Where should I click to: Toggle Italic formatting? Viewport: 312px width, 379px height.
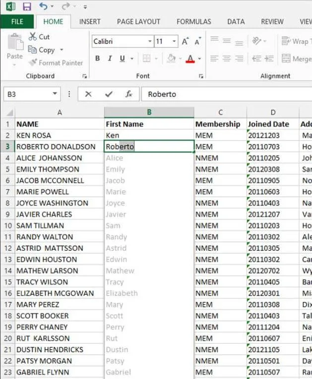tap(110, 59)
